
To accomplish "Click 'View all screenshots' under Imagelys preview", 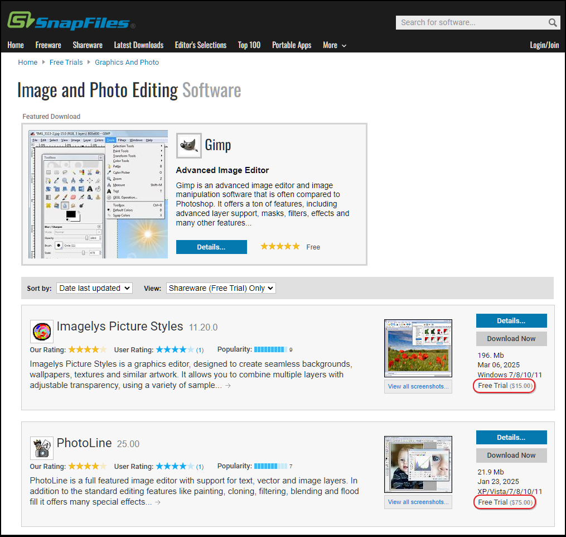I will click(418, 386).
